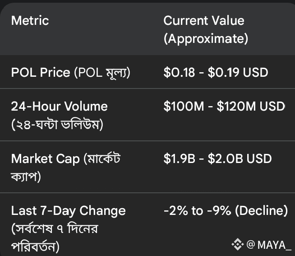295x256 pixels.
Task: Click the word (Approximate) in the header
Action: click(206, 39)
